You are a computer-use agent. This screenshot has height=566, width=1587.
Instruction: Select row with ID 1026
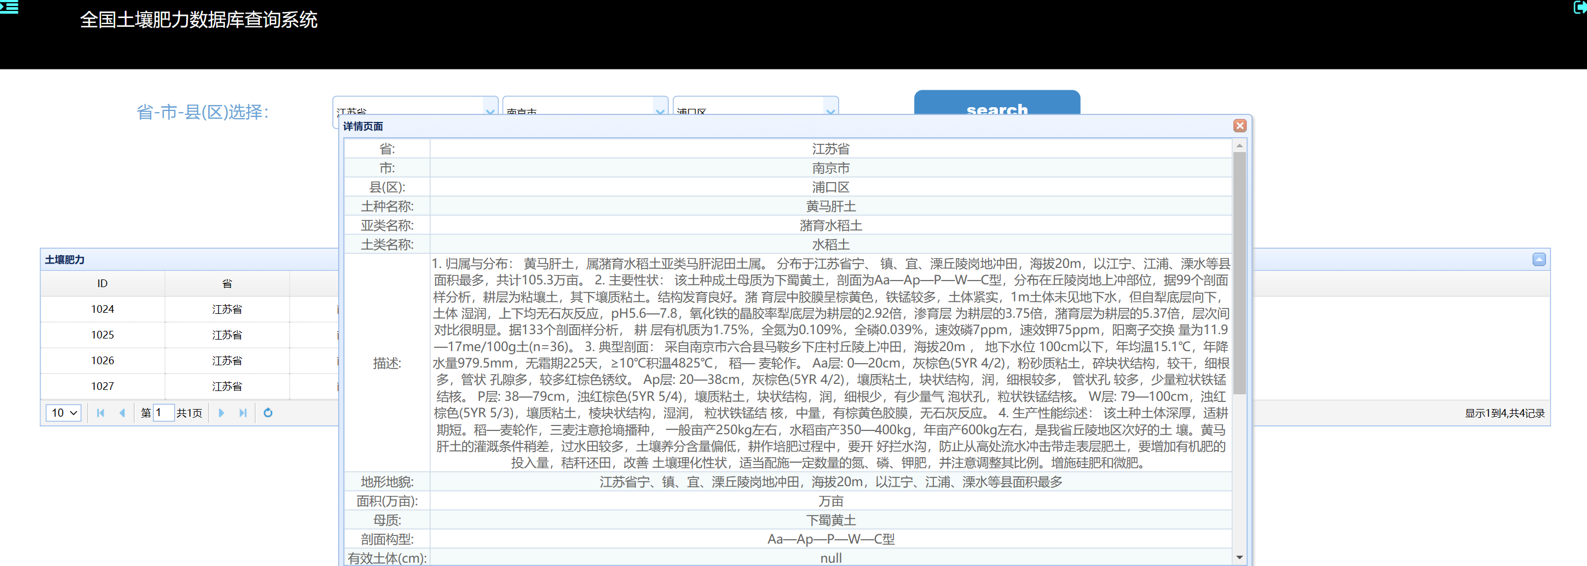pos(189,360)
